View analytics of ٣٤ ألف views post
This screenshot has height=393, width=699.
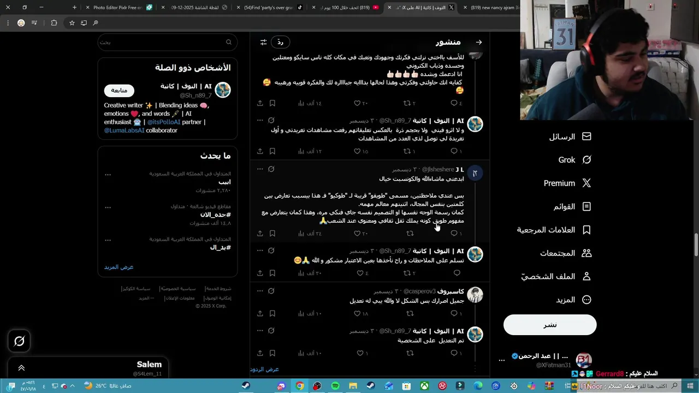coord(310,234)
